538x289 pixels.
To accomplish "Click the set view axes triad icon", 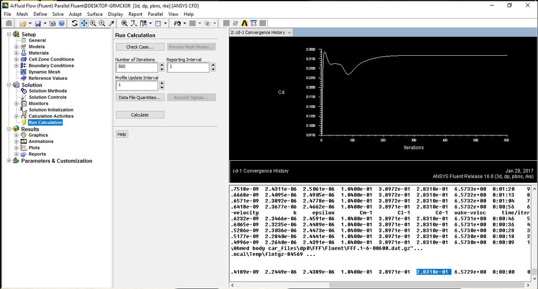I will click(134, 23).
